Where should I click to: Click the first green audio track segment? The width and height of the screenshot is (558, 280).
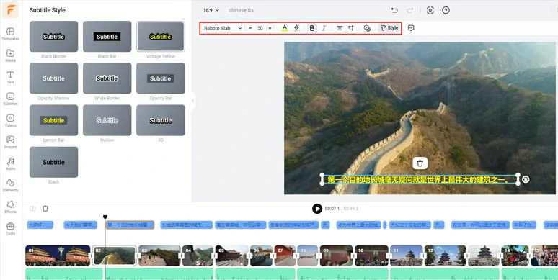[x=64, y=274]
